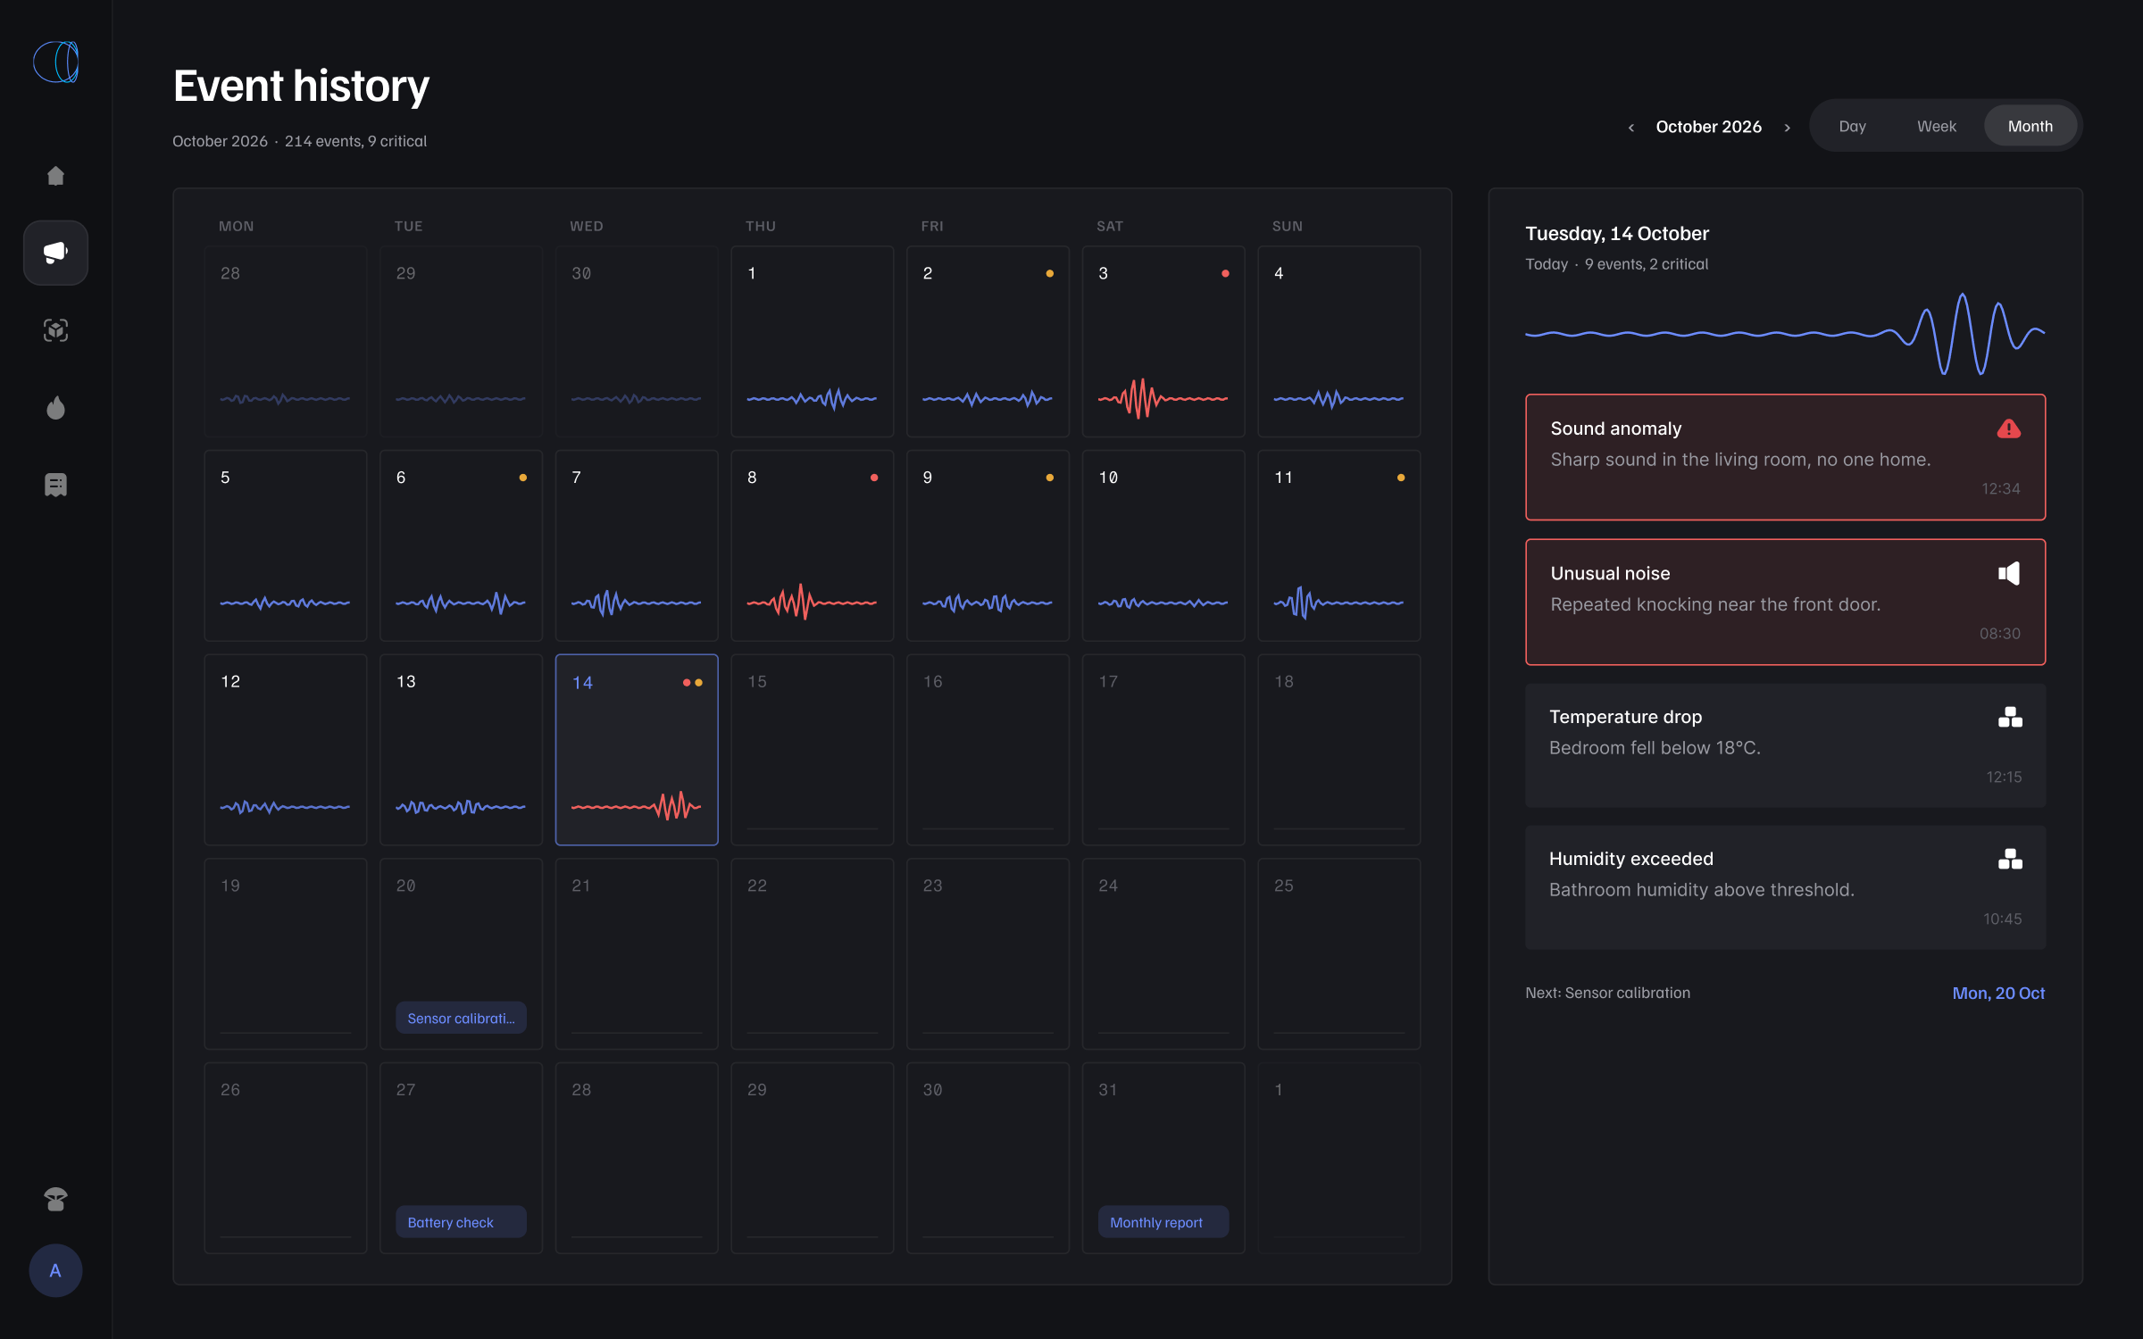This screenshot has height=1339, width=2143.
Task: Select October 8 calendar cell
Action: [x=813, y=545]
